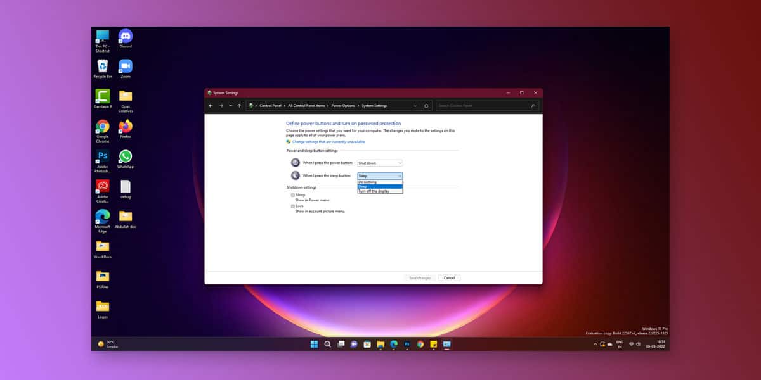This screenshot has height=380, width=761.
Task: Open the Adobe Photoshop desktop icon
Action: pyautogui.click(x=102, y=161)
